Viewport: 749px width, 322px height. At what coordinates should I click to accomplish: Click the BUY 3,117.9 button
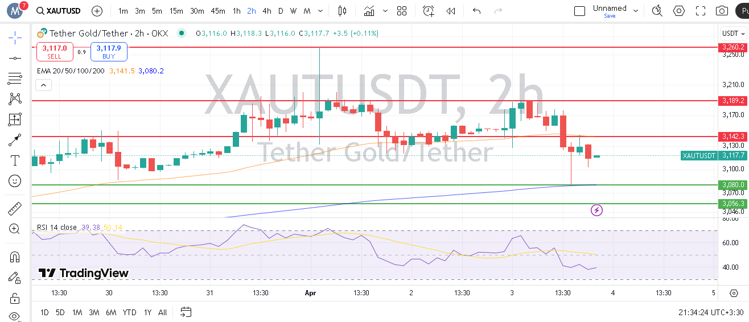click(x=109, y=52)
